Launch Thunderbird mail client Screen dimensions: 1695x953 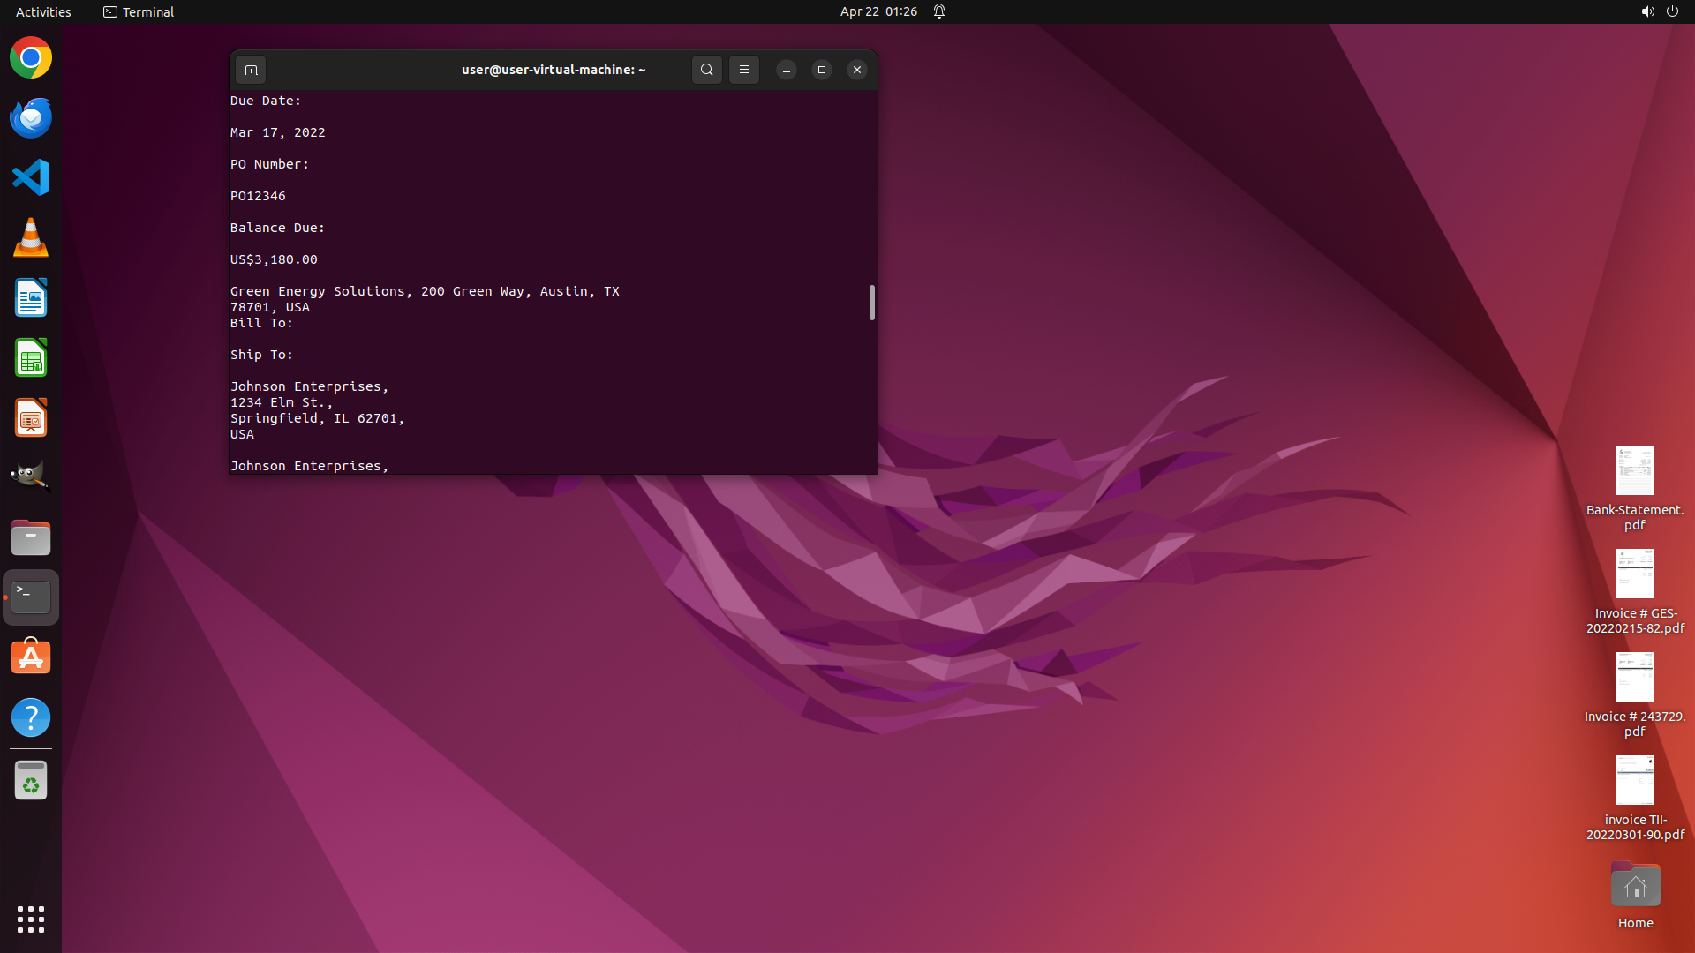coord(31,118)
